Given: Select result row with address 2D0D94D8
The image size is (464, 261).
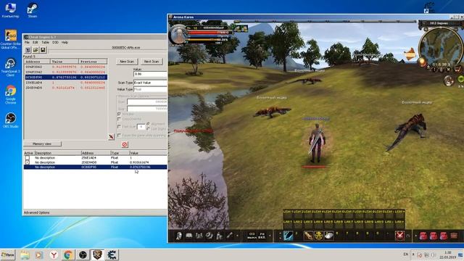Looking at the screenshot, I should (66, 88).
